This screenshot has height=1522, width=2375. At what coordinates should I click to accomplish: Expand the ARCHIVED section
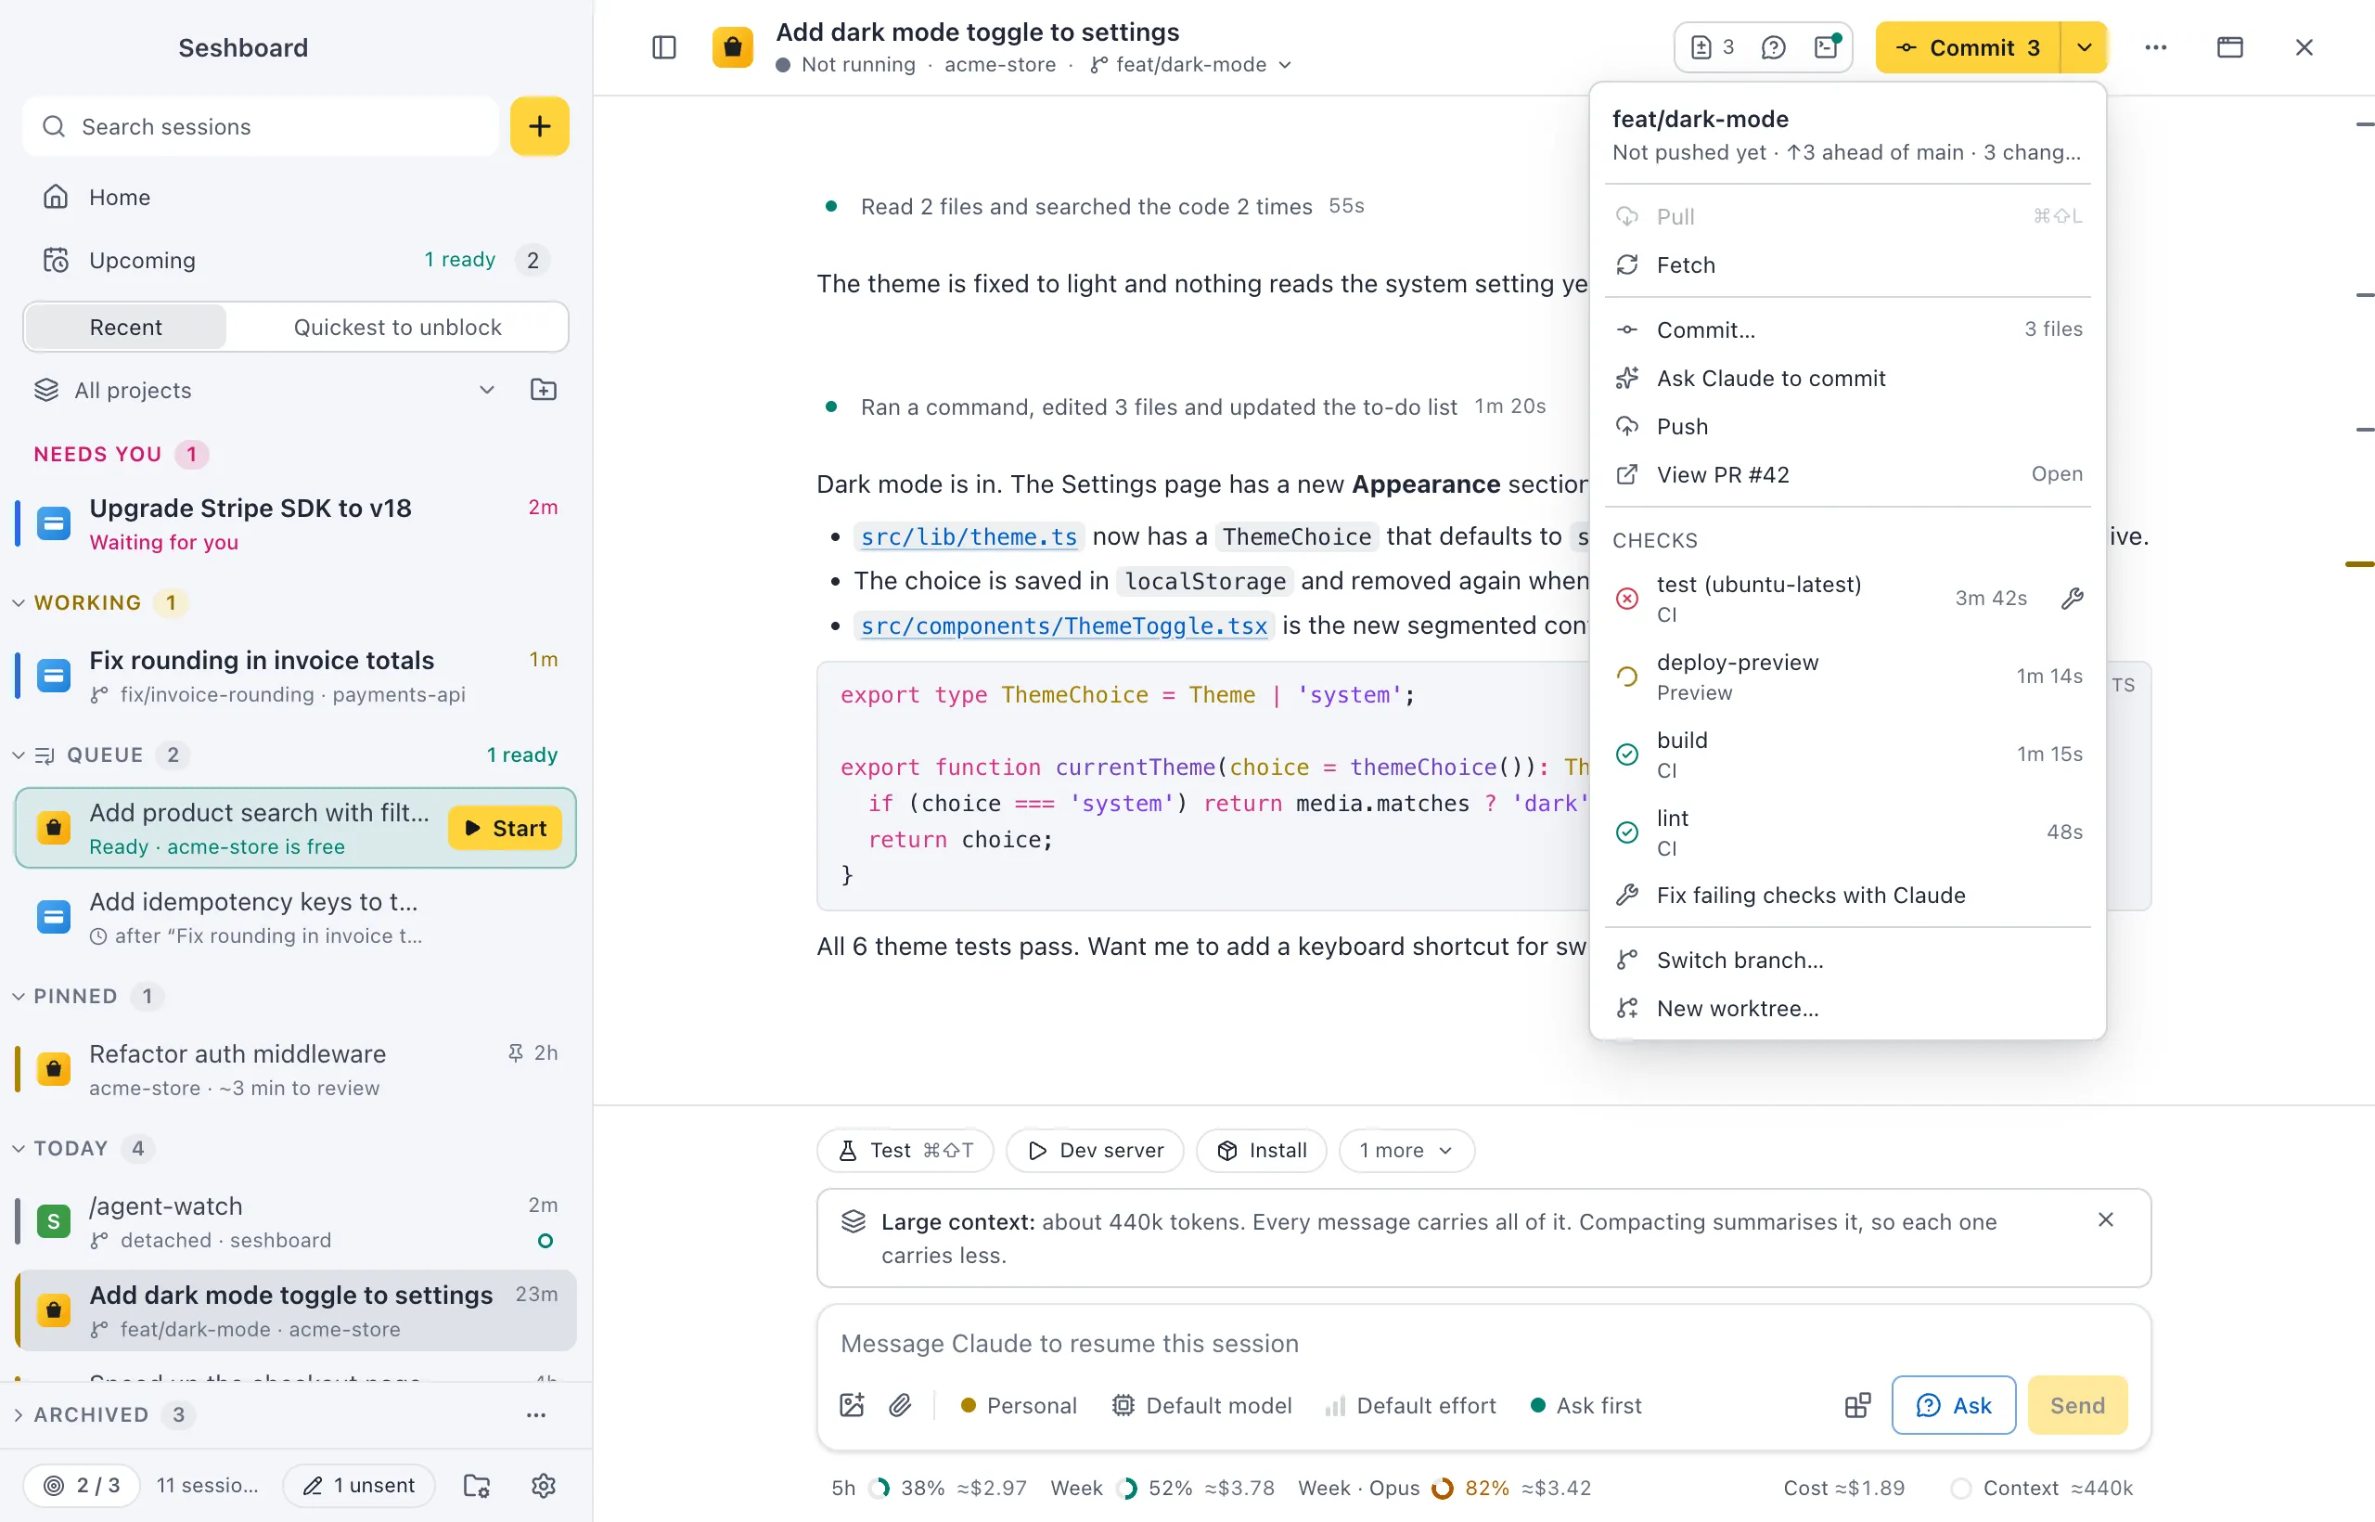[x=18, y=1414]
